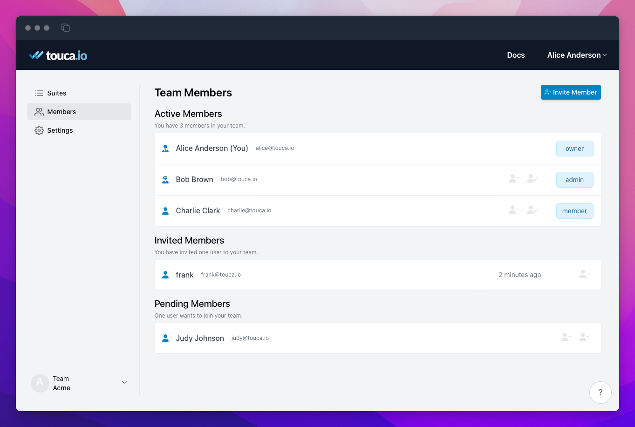Image resolution: width=635 pixels, height=427 pixels.
Task: Click the touca.io logo
Action: [x=58, y=55]
